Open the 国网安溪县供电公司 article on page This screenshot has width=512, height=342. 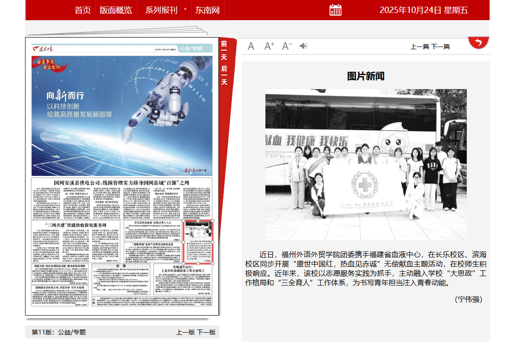122,183
